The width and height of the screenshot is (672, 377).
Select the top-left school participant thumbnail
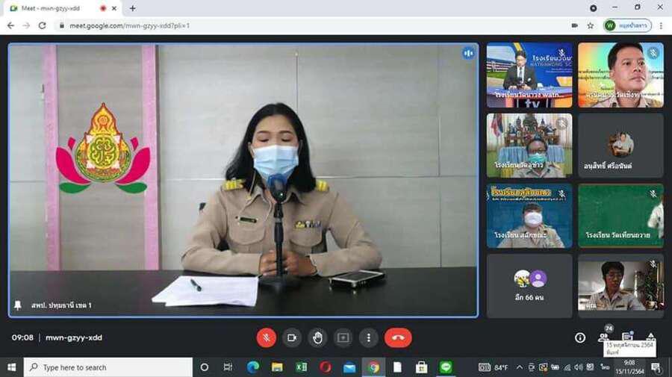(529, 75)
